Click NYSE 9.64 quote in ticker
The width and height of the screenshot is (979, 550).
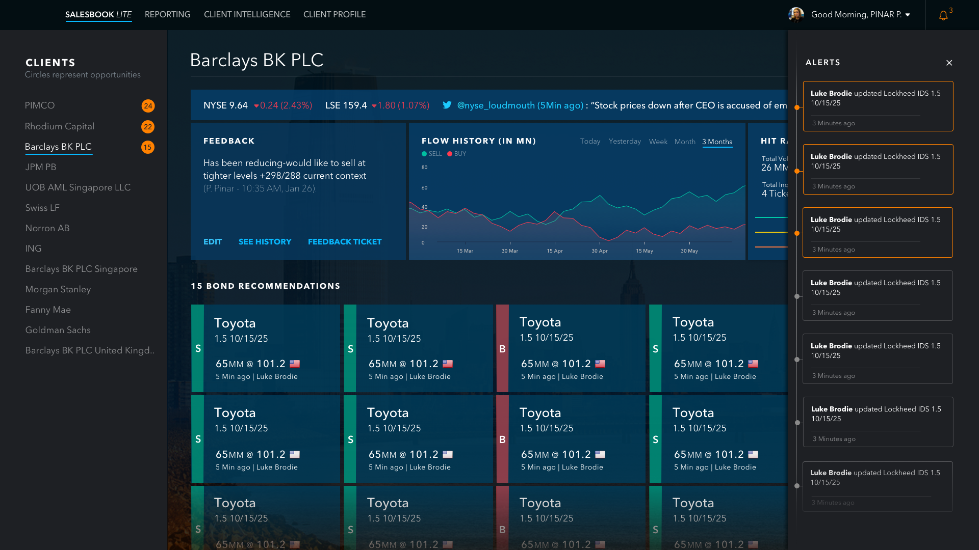225,105
